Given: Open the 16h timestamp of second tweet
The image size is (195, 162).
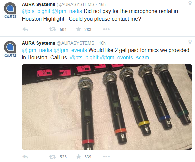Looking at the screenshot, I should 102,43.
